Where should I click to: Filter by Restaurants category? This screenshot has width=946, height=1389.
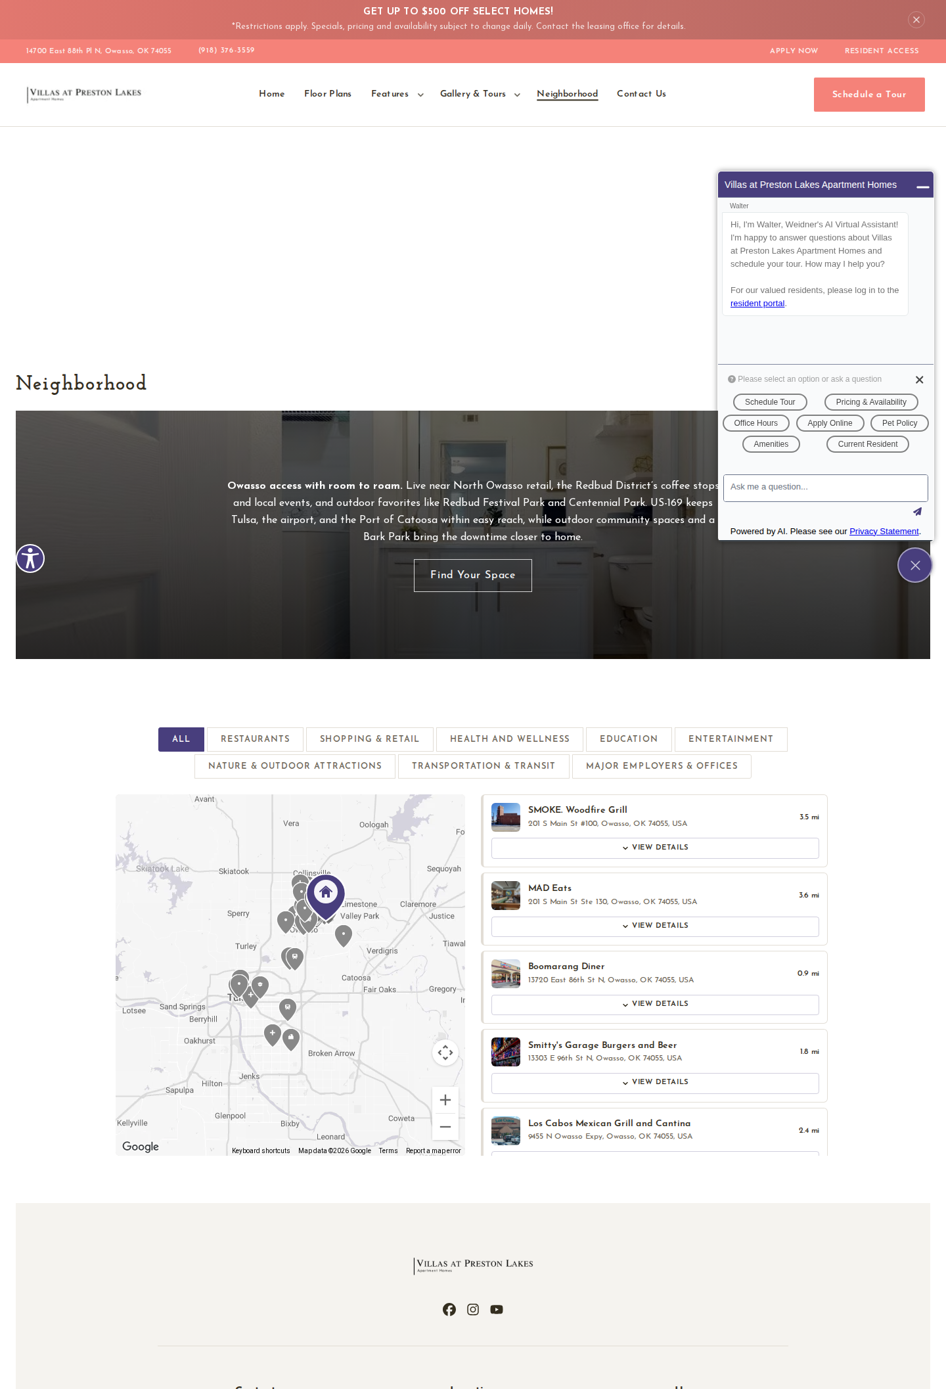tap(256, 739)
